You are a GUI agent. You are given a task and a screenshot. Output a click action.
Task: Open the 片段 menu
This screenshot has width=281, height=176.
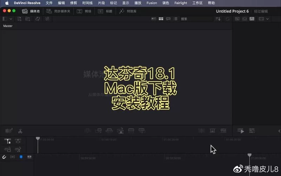pyautogui.click(x=102, y=3)
